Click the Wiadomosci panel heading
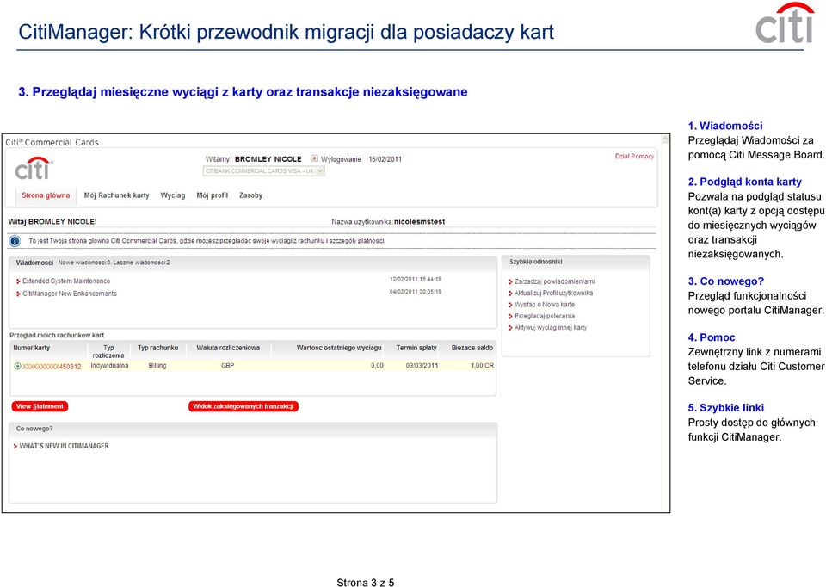Screen dimensions: 826x587 point(34,263)
